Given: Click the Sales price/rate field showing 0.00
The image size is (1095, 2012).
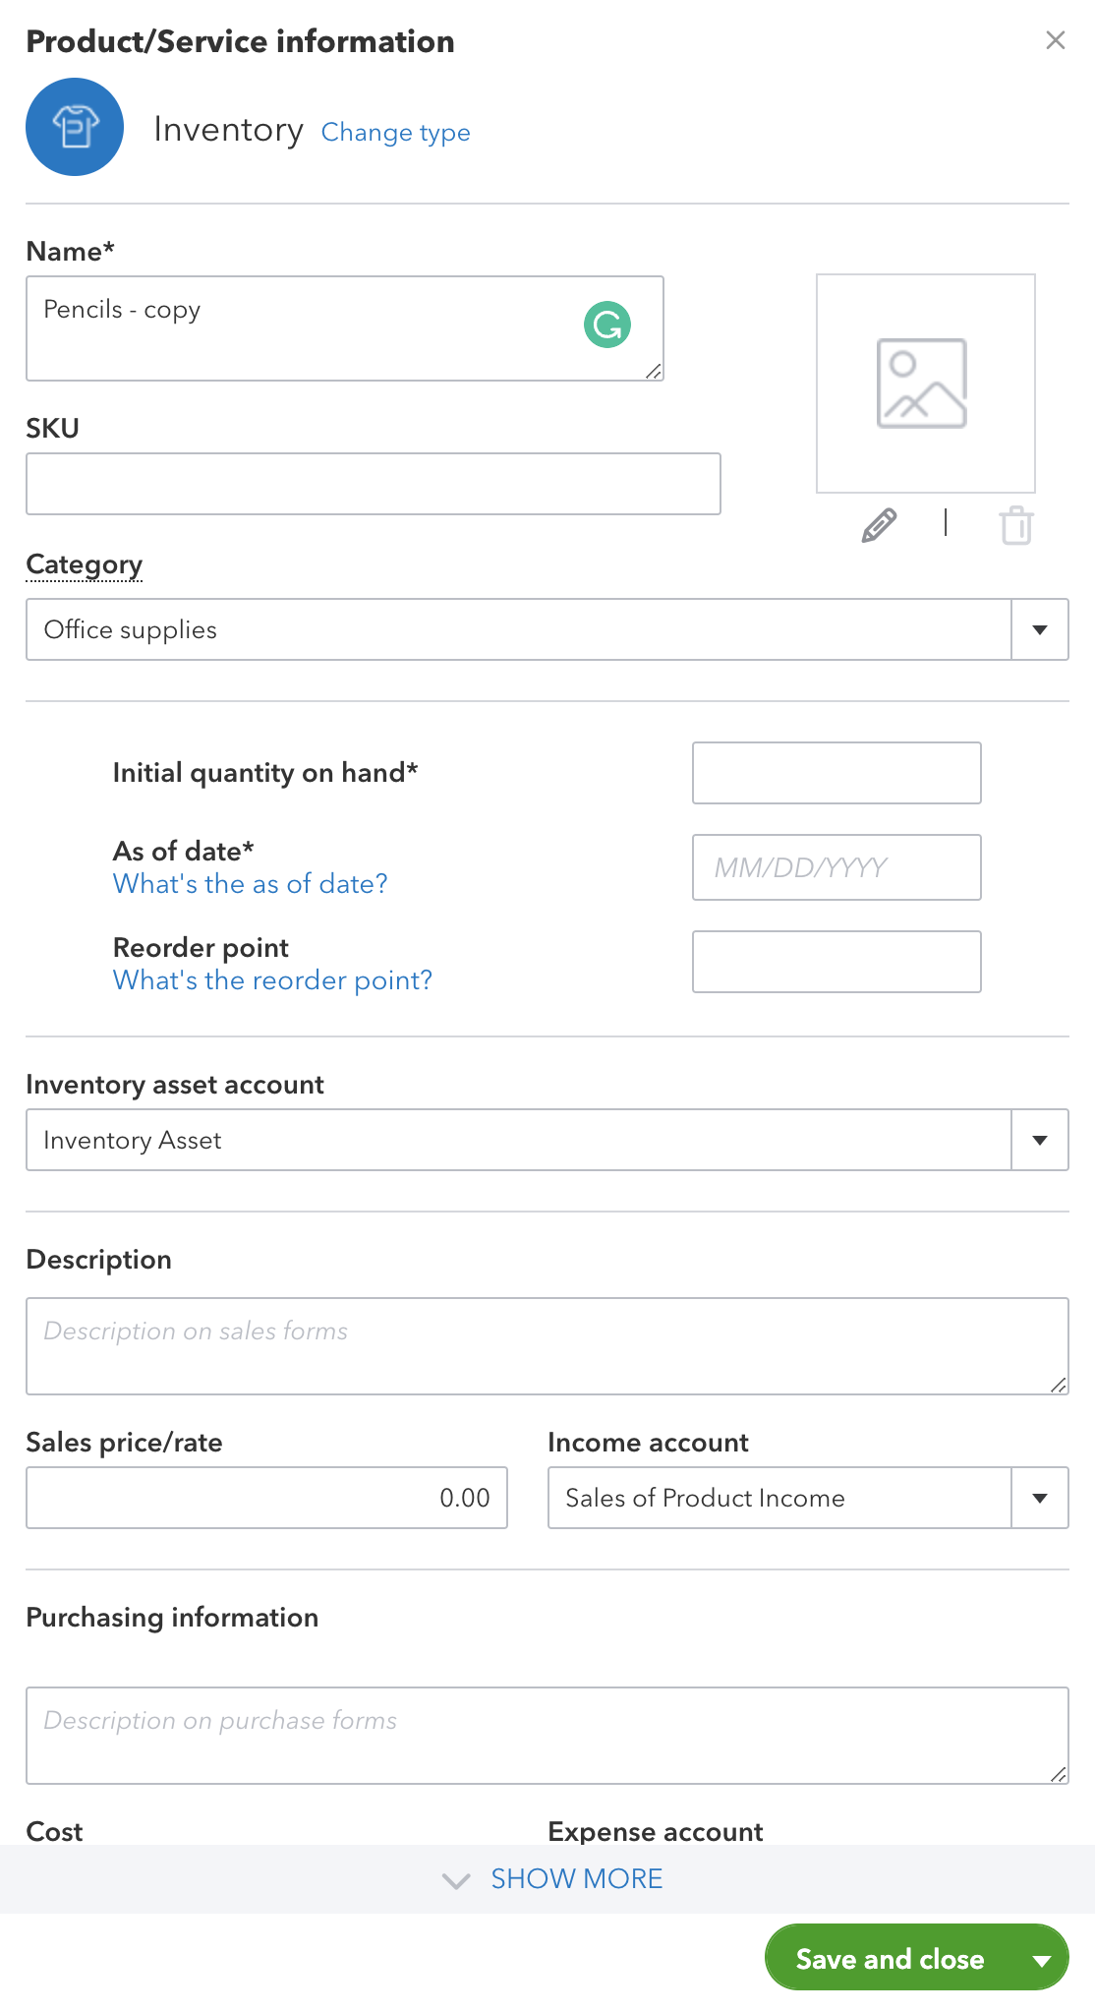Looking at the screenshot, I should coord(266,1498).
